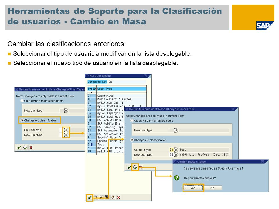Select row '63 SAP NetWeaver Dev'
The height and width of the screenshot is (209, 279).
point(106,130)
